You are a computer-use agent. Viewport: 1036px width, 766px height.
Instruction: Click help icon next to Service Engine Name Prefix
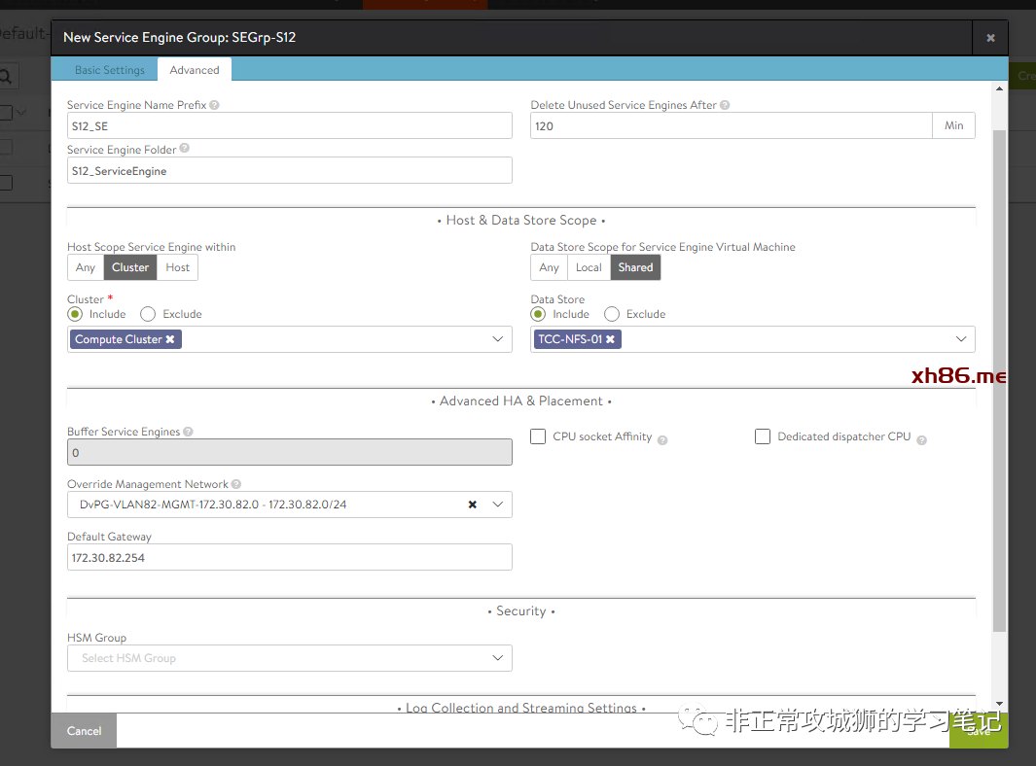click(214, 105)
